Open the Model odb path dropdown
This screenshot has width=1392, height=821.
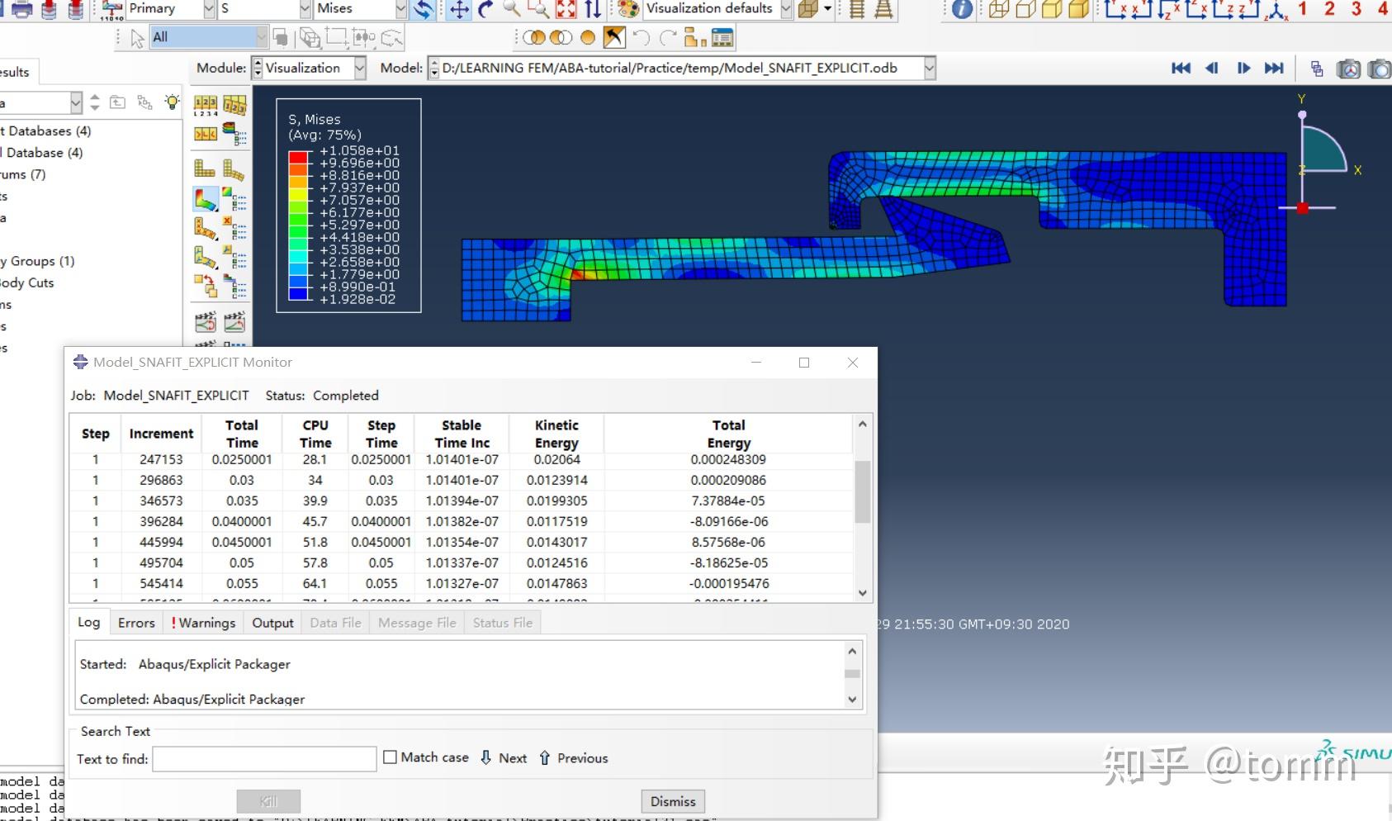click(930, 69)
